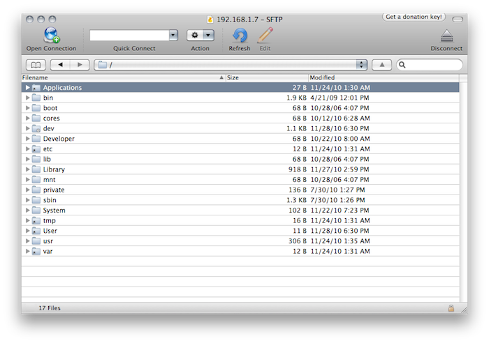Expand the Library folder tree
The image size is (489, 343).
coord(27,169)
